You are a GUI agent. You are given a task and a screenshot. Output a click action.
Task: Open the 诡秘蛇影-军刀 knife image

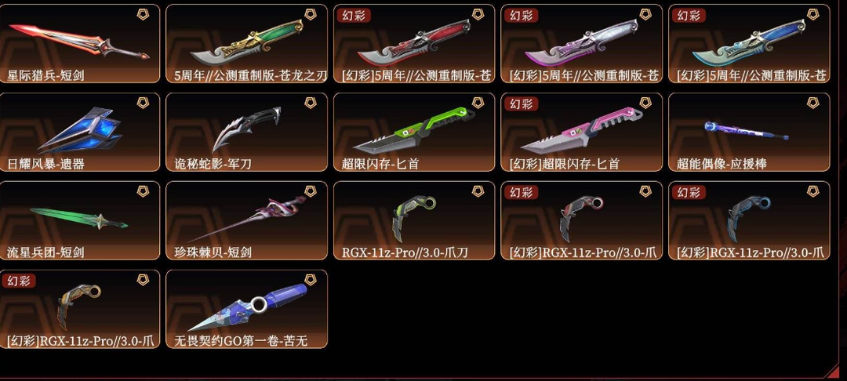245,129
